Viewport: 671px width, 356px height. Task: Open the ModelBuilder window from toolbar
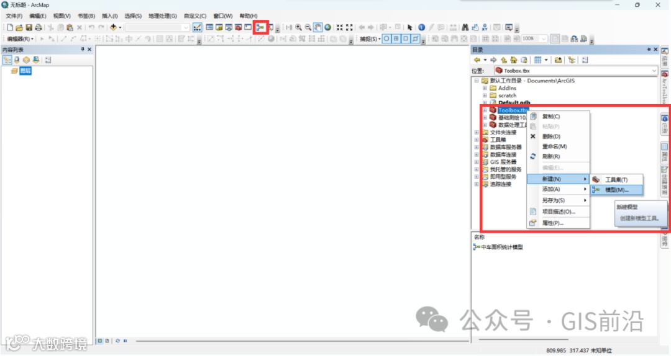click(260, 27)
